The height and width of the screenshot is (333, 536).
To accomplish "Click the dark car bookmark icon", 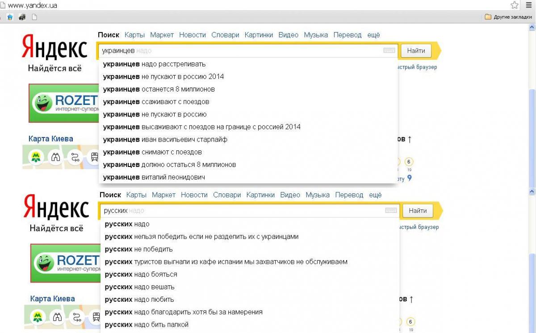I will [x=22, y=17].
